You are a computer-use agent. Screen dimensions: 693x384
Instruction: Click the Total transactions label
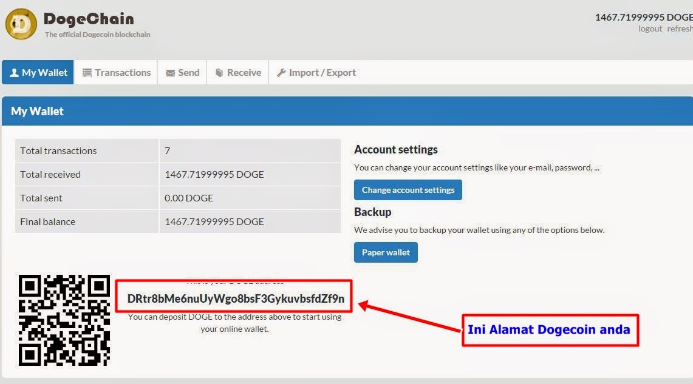pos(58,151)
